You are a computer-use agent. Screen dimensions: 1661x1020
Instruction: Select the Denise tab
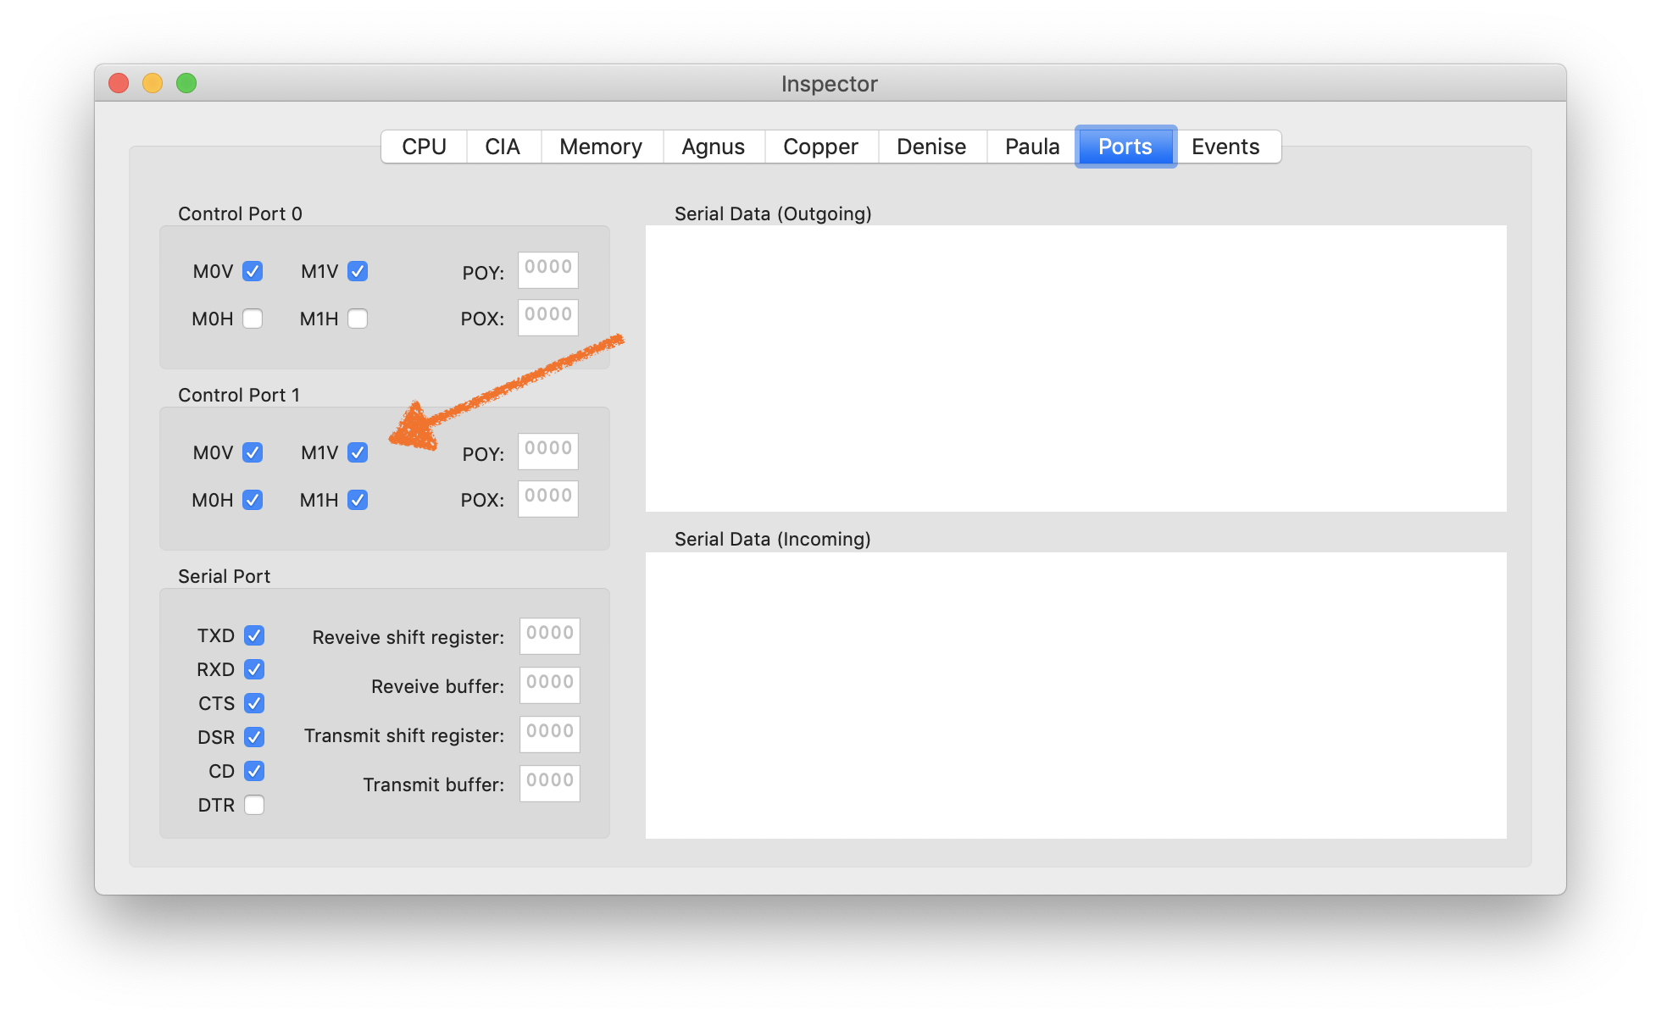(931, 147)
